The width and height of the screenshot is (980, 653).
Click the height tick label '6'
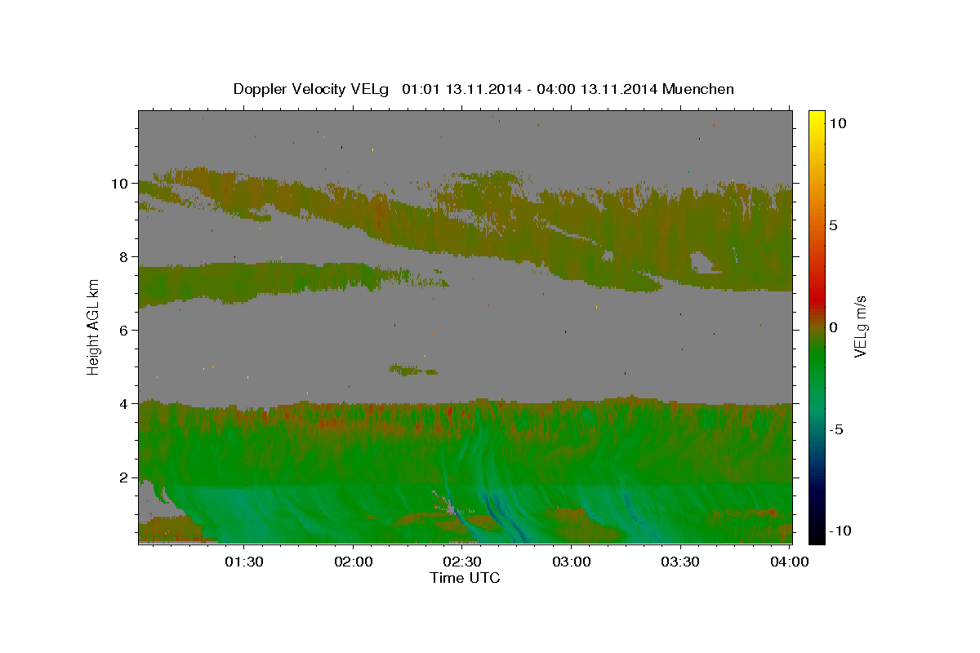click(x=124, y=331)
